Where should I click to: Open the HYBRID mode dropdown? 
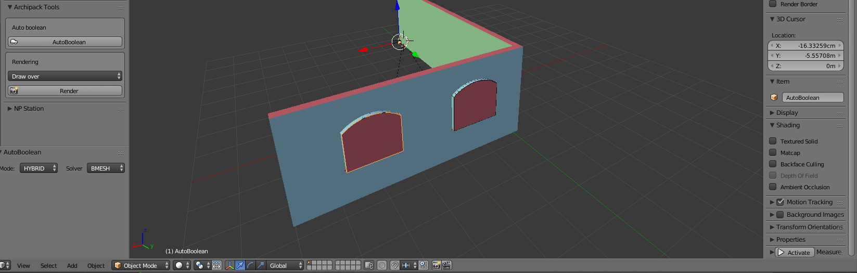pos(39,168)
